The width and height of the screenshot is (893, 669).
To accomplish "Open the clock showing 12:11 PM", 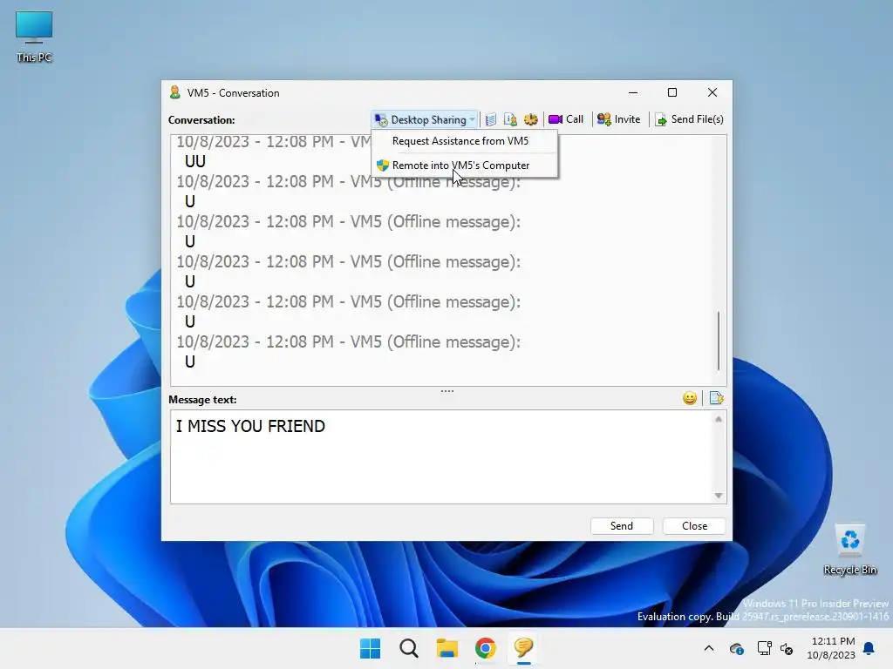I will [x=831, y=648].
